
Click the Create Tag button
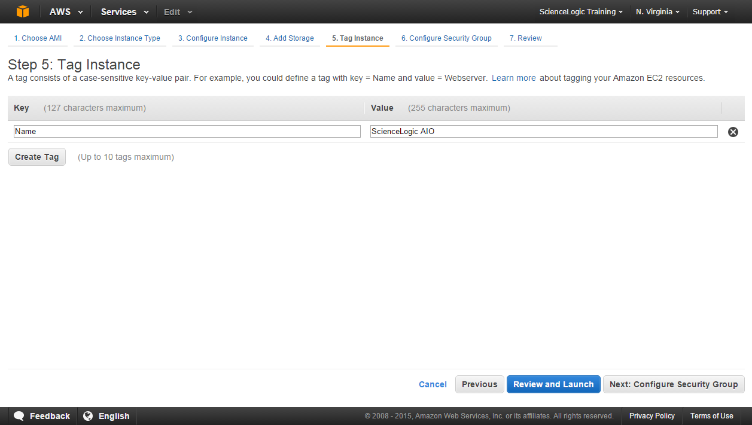[37, 157]
